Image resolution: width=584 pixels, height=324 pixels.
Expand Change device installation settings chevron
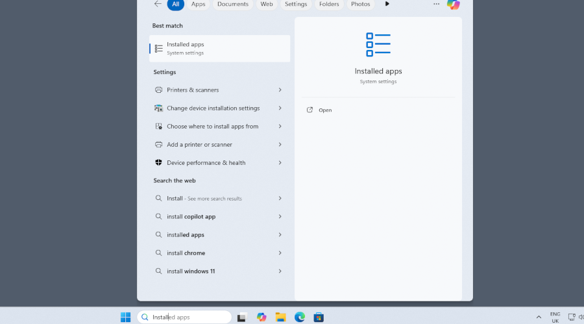coord(280,108)
